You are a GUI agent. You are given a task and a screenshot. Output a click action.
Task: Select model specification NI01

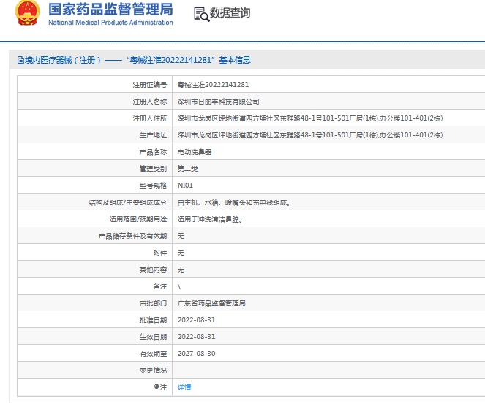(x=185, y=186)
